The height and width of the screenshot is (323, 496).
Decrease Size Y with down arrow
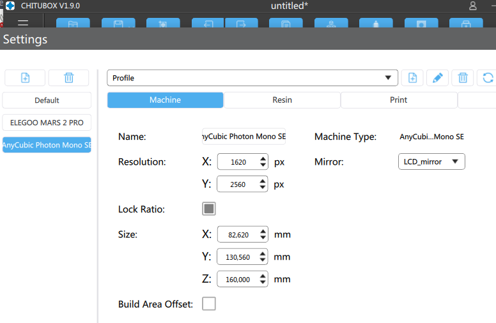(263, 260)
